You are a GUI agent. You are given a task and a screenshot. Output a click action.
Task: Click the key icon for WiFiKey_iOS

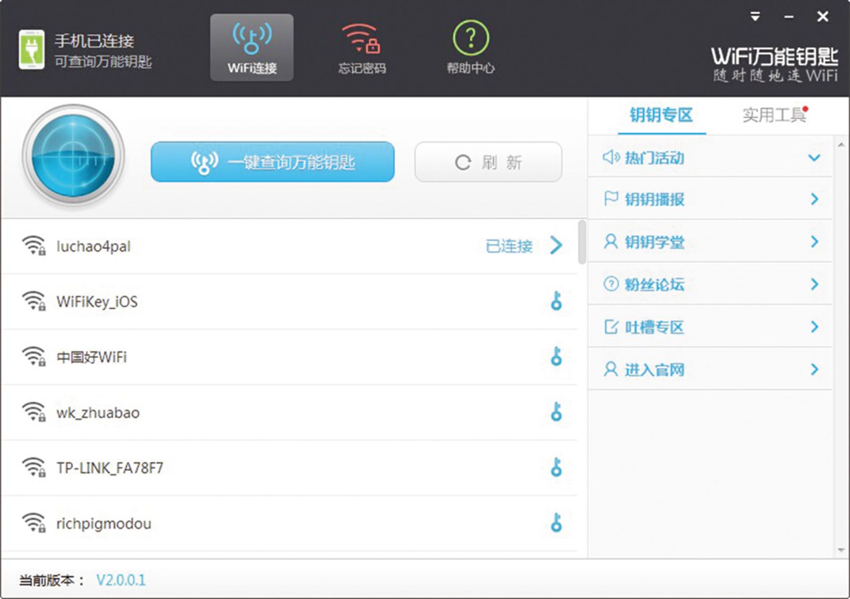(x=556, y=301)
